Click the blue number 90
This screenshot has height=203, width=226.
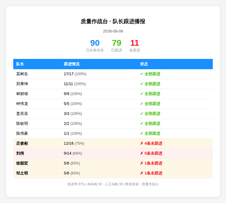[x=95, y=43]
